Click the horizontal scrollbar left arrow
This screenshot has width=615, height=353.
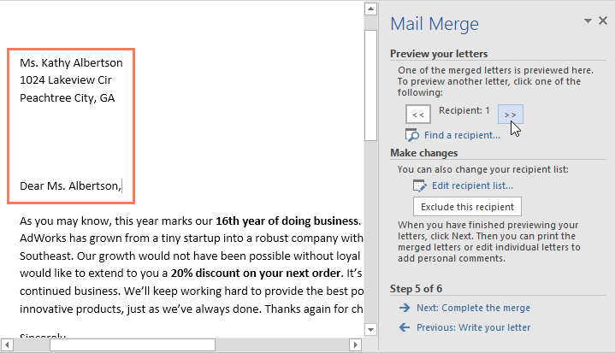pos(8,345)
